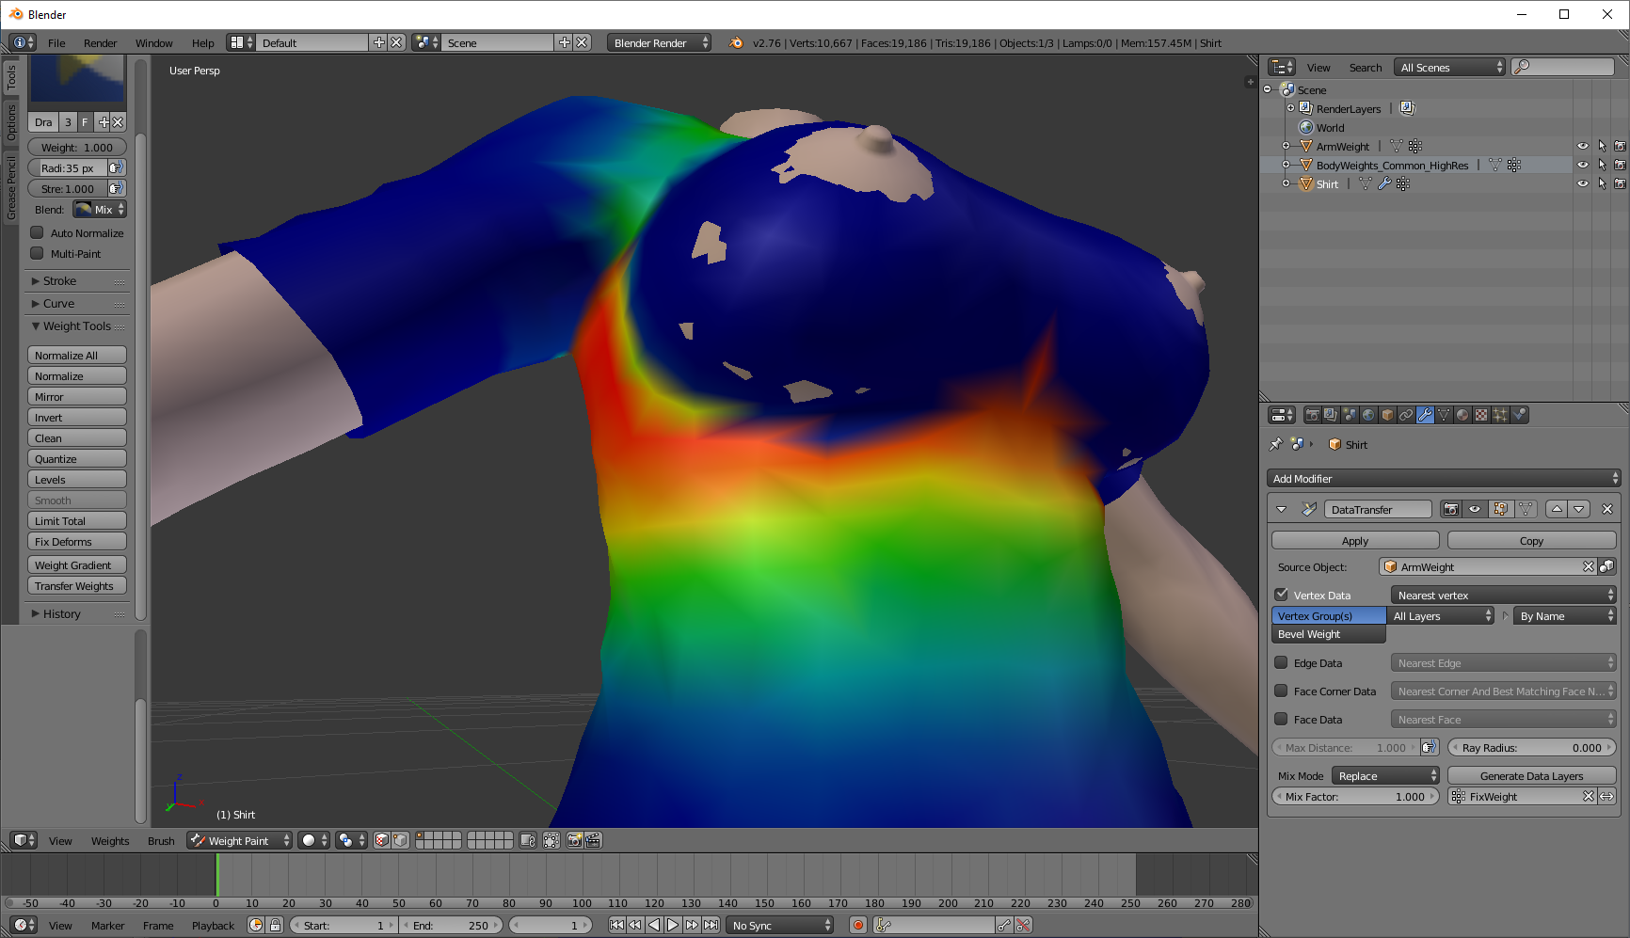Move DataTransfer modifier up in stack
The image size is (1630, 938).
coord(1557,509)
